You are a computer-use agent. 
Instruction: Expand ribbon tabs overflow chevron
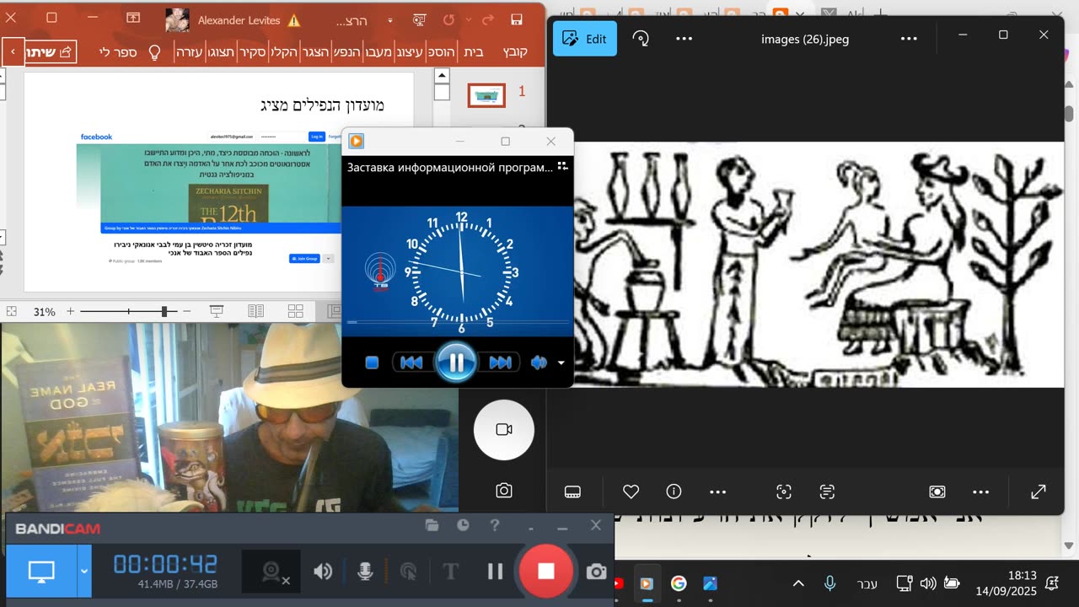13,52
